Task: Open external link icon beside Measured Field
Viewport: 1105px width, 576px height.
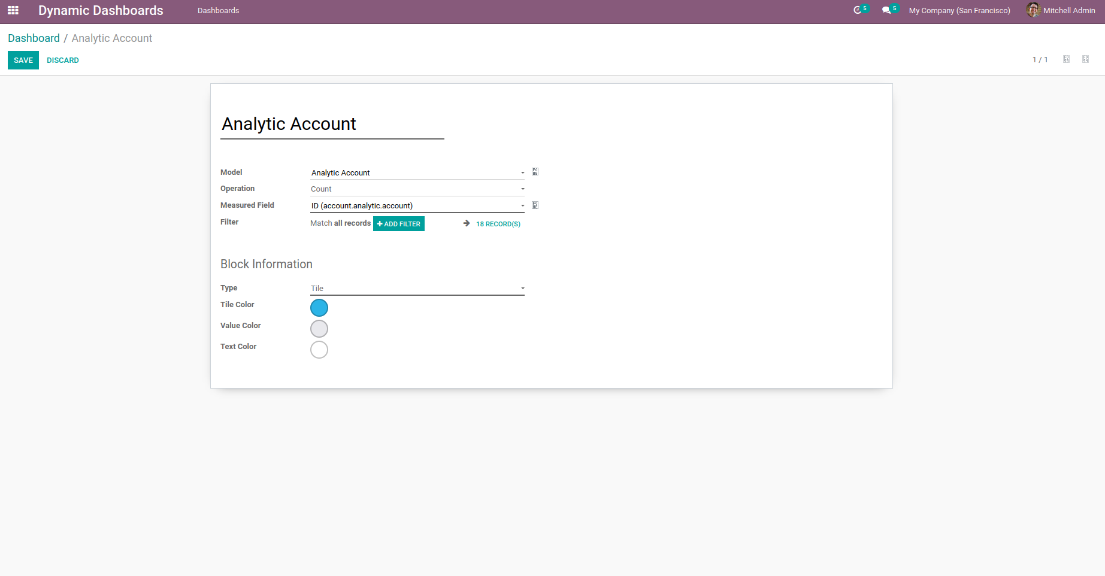Action: click(535, 205)
